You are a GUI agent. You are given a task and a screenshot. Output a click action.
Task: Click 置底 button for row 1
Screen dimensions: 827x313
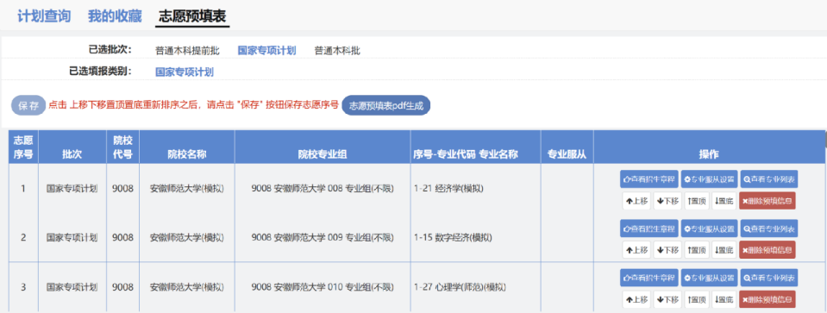(724, 201)
